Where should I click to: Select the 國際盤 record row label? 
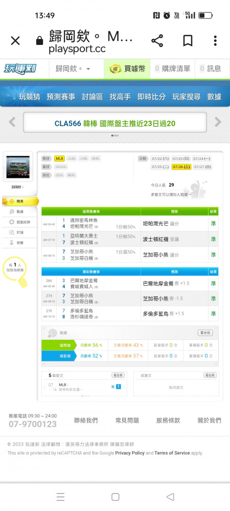[59, 345]
